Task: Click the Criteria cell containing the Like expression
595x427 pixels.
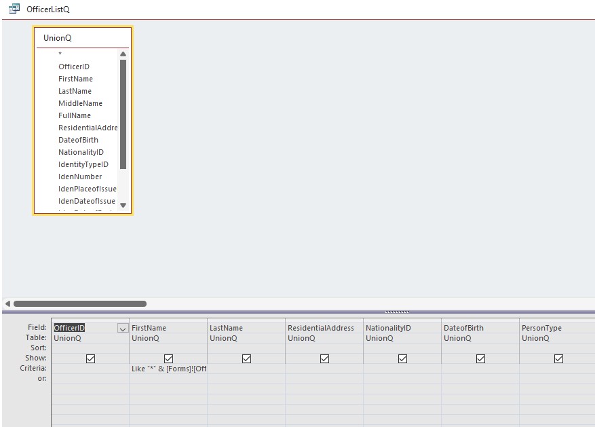Action: (x=168, y=368)
